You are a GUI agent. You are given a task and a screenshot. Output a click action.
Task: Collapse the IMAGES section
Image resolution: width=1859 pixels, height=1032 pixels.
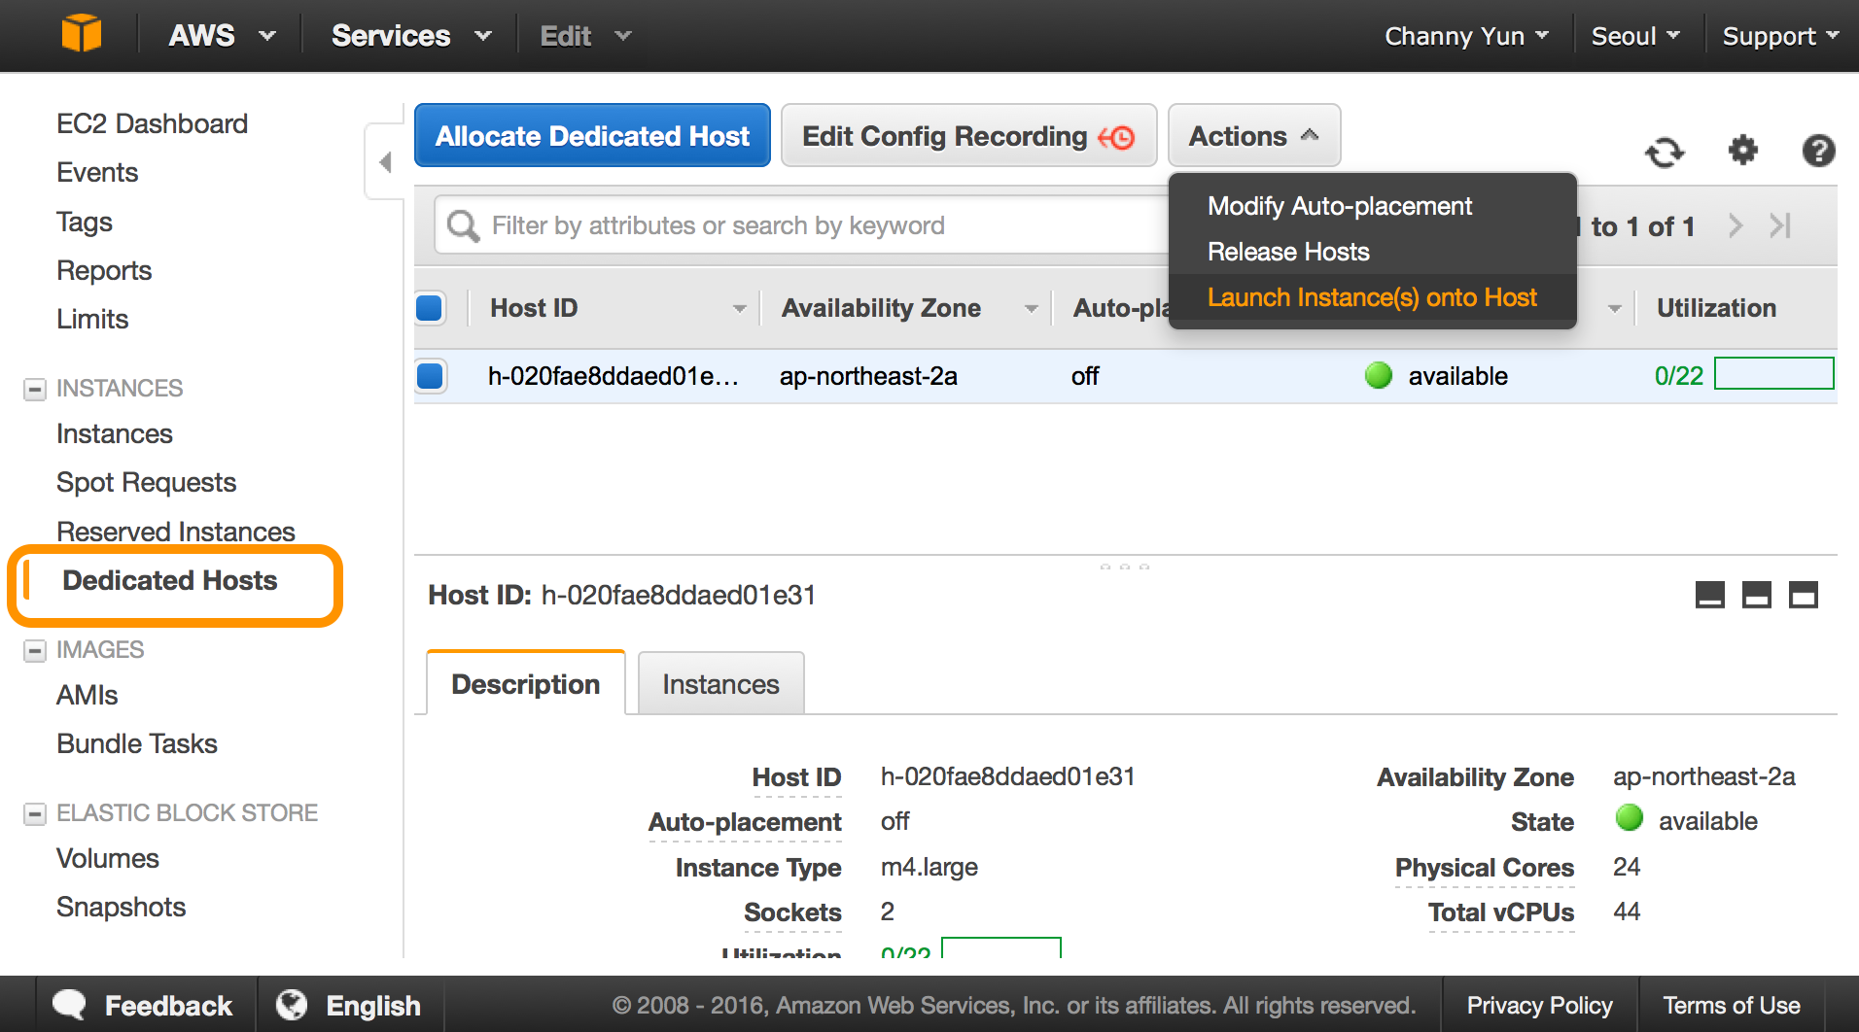tap(35, 650)
